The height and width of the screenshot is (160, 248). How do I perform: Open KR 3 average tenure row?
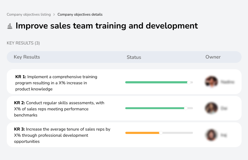point(124,135)
